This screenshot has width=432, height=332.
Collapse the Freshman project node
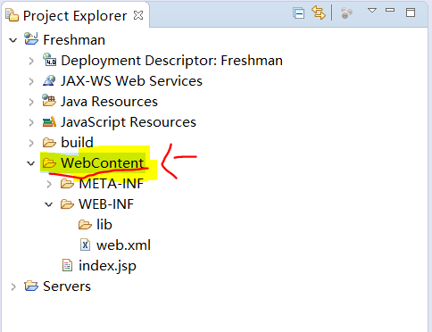(13, 40)
